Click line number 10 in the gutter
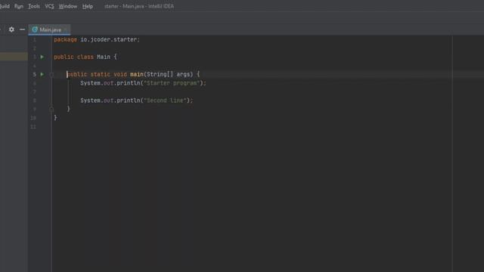Viewport: 484px width, 272px height. click(33, 118)
